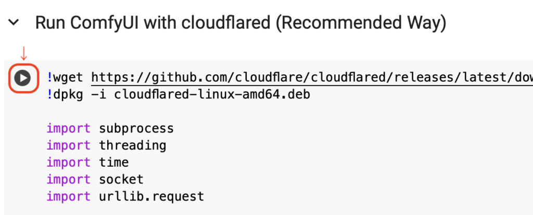
Task: Place cursor on import subprocess line
Action: (x=110, y=128)
